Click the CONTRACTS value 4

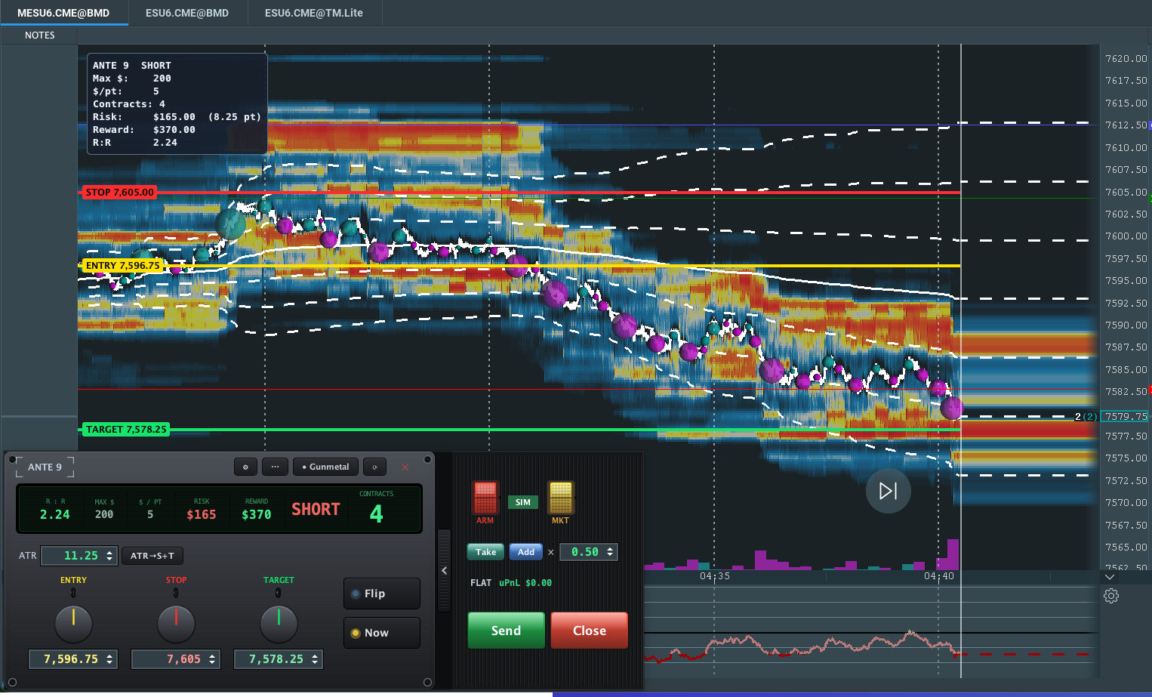coord(376,514)
